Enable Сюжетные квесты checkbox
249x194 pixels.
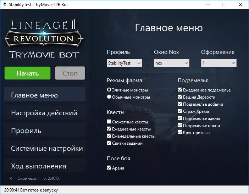click(x=109, y=122)
